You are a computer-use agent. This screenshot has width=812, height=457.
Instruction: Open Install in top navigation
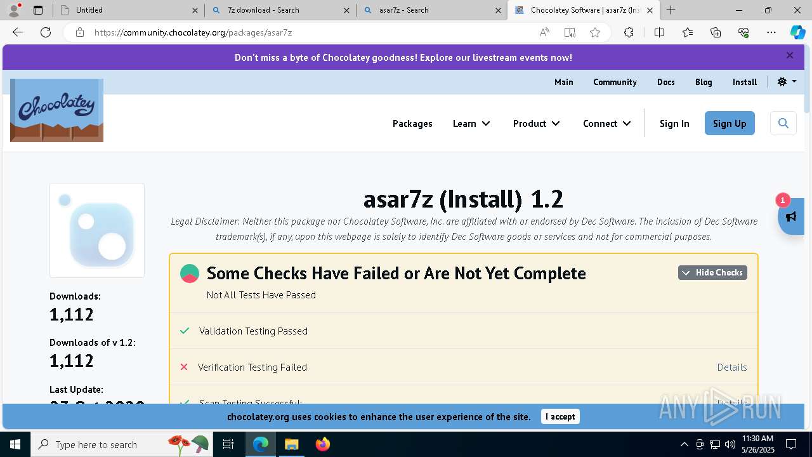[x=745, y=82]
